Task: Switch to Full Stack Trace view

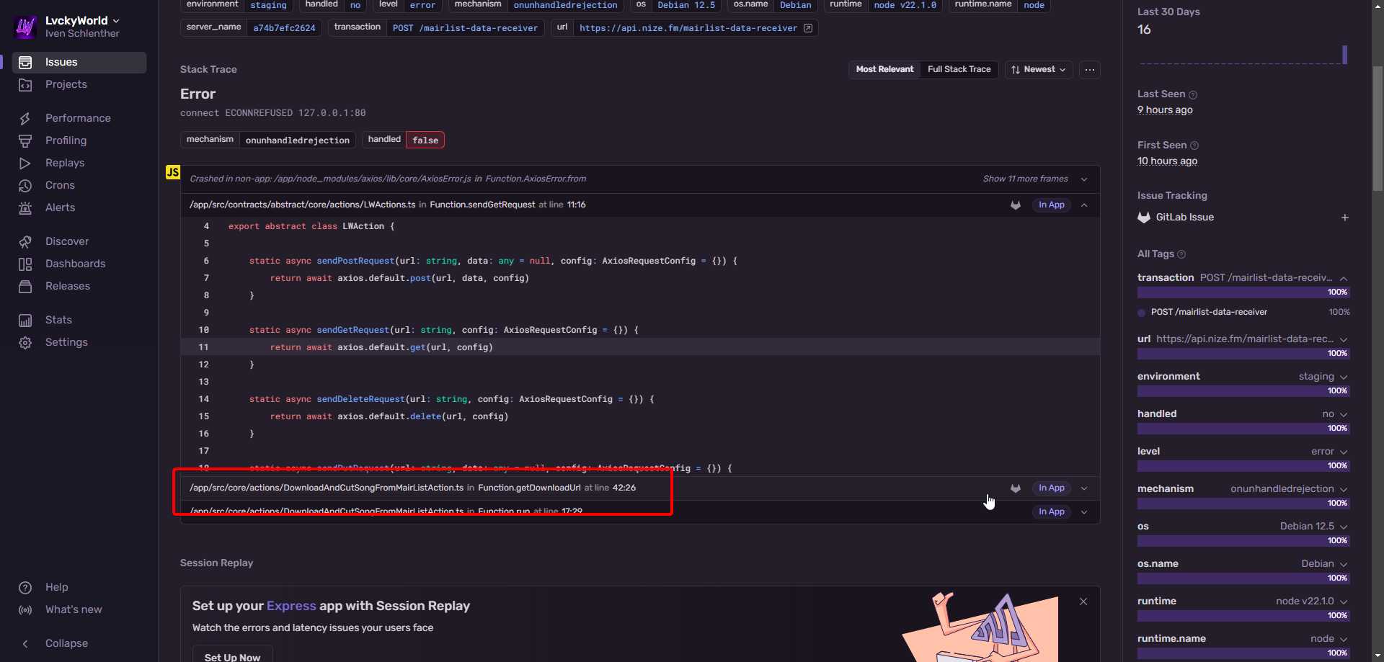Action: tap(959, 69)
